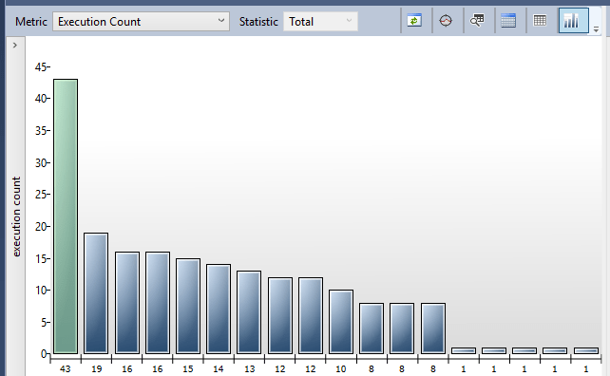This screenshot has width=610, height=376.
Task: Click the x-axis label 19
Action: pos(97,368)
